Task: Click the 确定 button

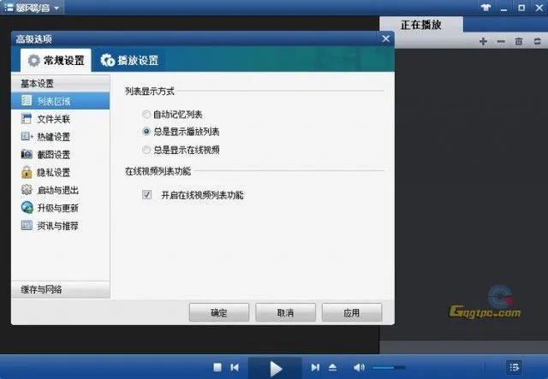Action: 219,312
